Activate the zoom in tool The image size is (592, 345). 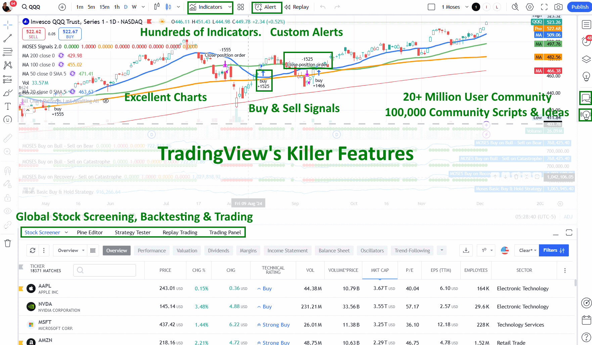[8, 152]
